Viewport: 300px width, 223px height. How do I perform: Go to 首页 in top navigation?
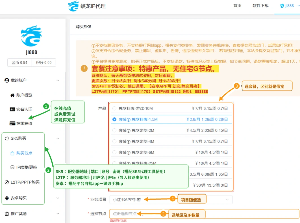pyautogui.click(x=237, y=6)
